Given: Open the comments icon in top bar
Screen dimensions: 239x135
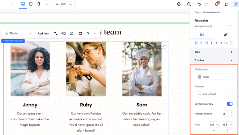Looking at the screenshot, I should tap(226, 4).
